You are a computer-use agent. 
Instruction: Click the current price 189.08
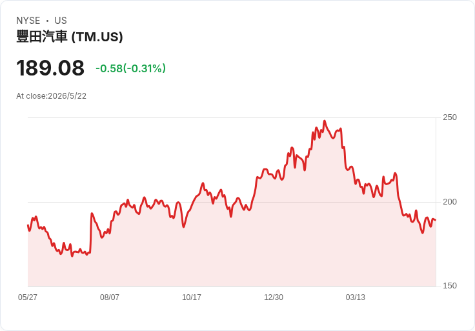(50, 68)
